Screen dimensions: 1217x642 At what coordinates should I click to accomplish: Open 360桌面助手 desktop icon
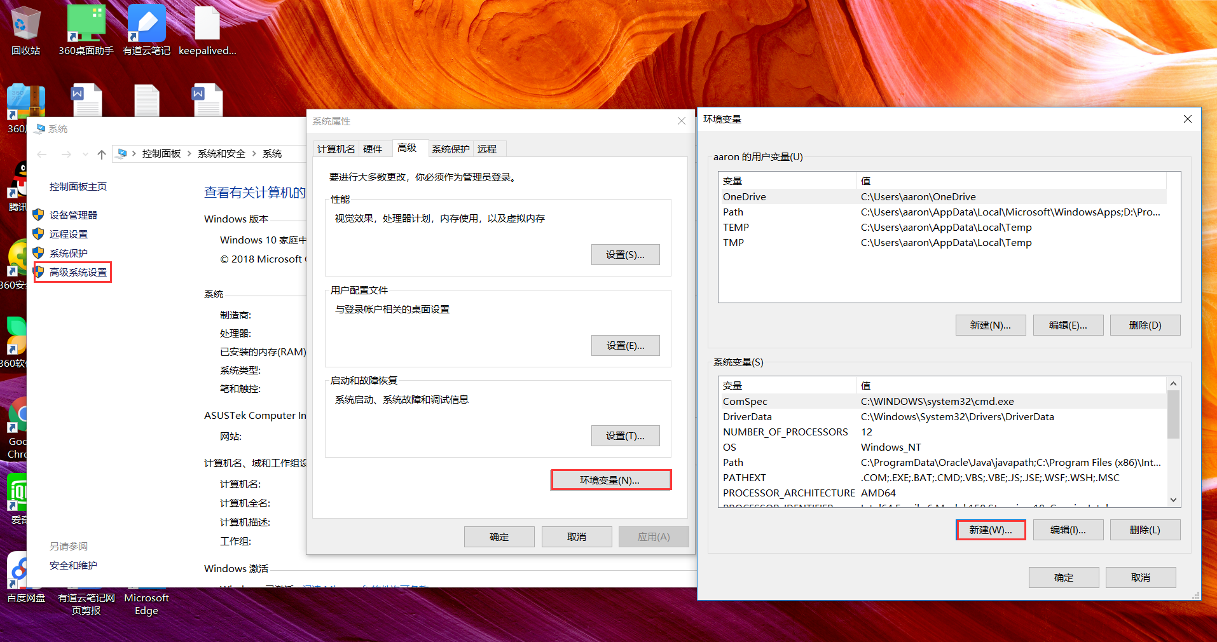click(x=86, y=31)
